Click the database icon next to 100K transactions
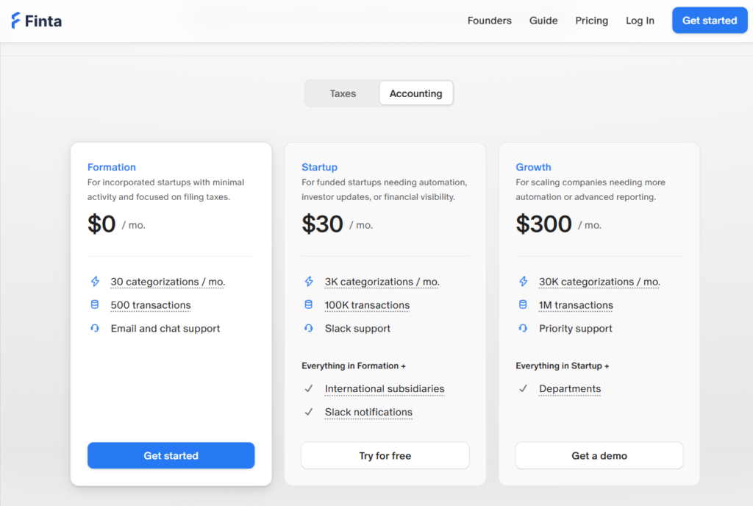The height and width of the screenshot is (506, 753). pyautogui.click(x=308, y=304)
